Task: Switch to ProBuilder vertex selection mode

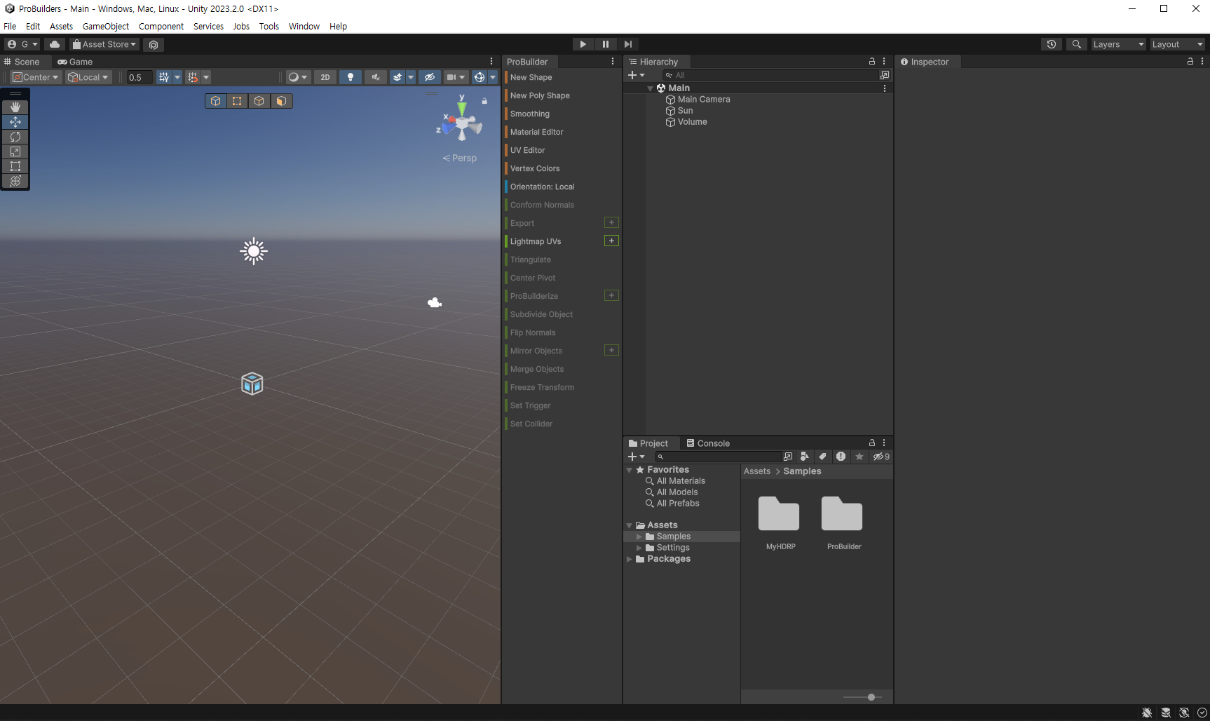Action: (x=237, y=101)
